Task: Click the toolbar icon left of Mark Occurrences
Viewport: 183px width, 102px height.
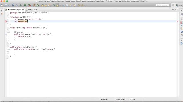Action: (54, 5)
